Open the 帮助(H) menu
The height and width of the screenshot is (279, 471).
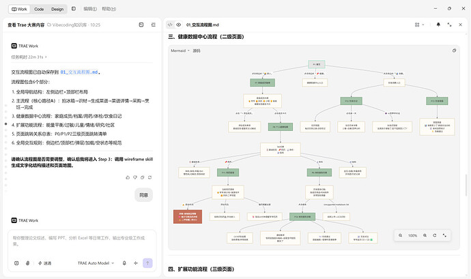pyautogui.click(x=109, y=9)
